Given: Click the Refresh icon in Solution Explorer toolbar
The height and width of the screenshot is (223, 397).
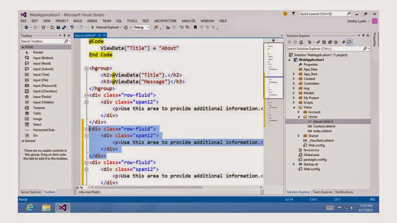Looking at the screenshot, I should pyautogui.click(x=324, y=42).
